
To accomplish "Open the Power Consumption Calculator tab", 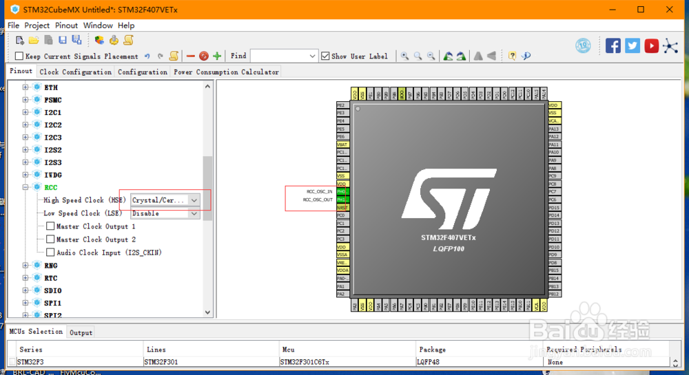I will (226, 72).
